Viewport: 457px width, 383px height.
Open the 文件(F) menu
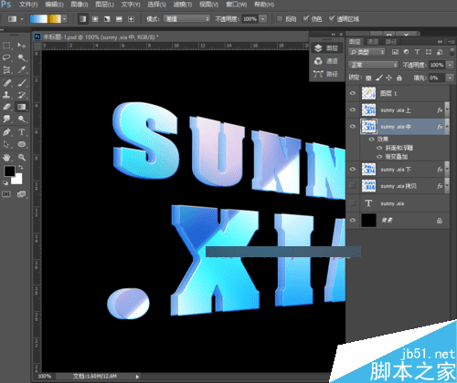tap(28, 5)
